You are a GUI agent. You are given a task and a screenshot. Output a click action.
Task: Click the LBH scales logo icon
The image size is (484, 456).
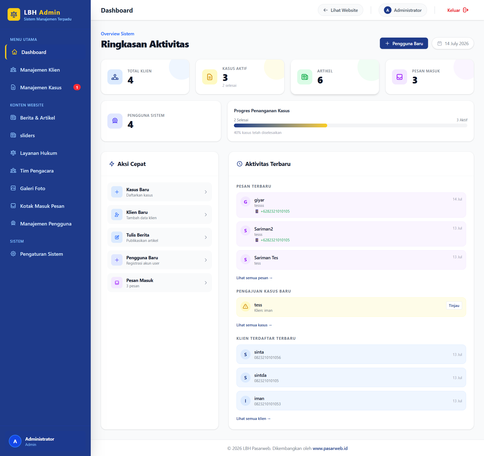coord(14,14)
